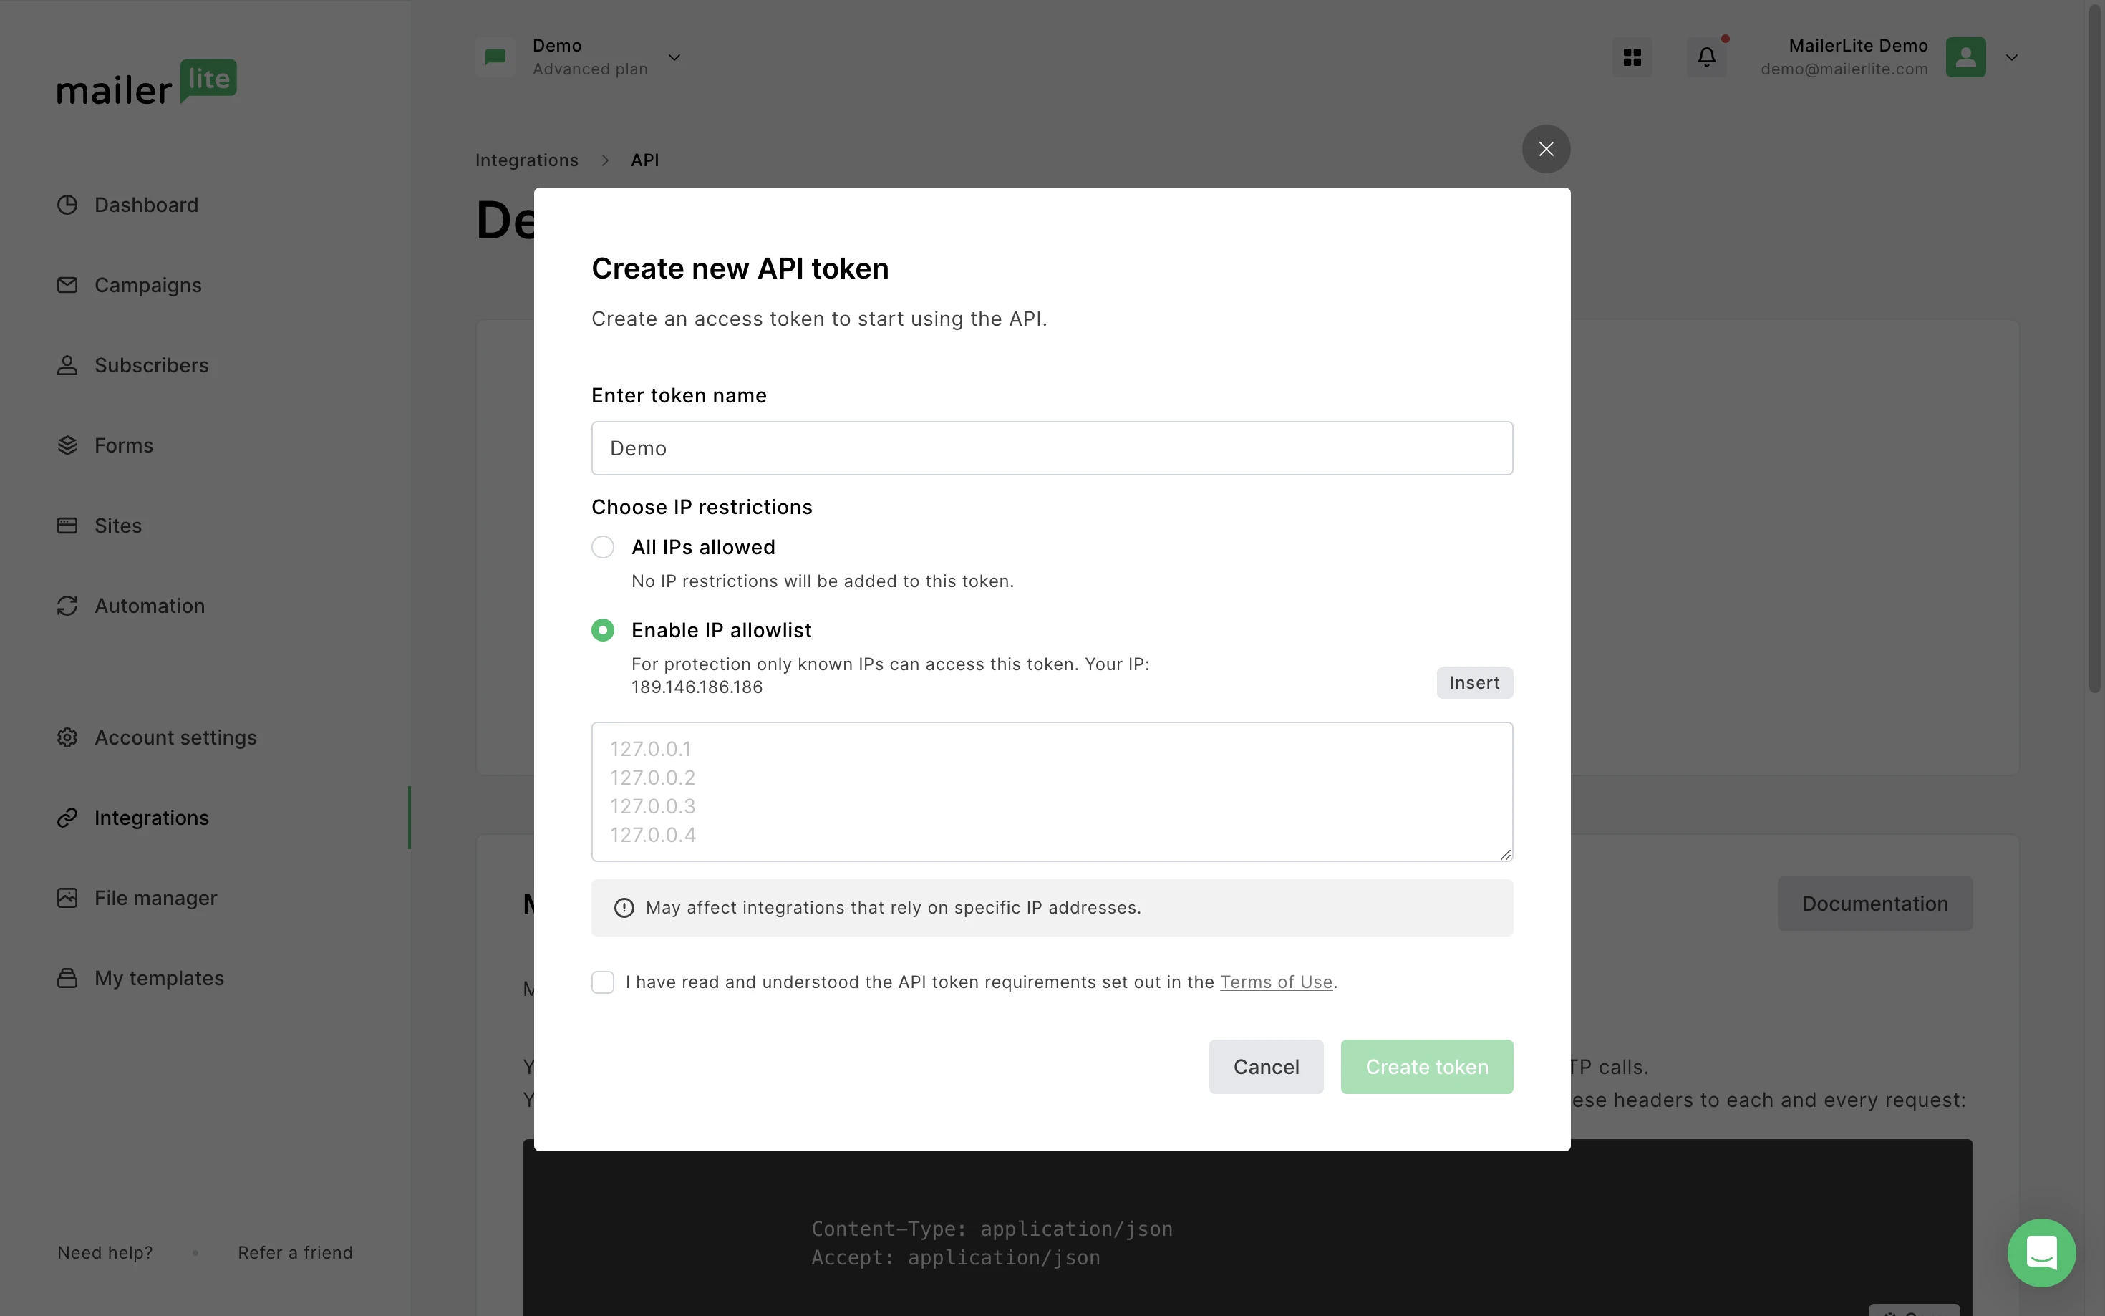Viewport: 2105px width, 1316px height.
Task: Click inside the token name field
Action: pos(1050,447)
